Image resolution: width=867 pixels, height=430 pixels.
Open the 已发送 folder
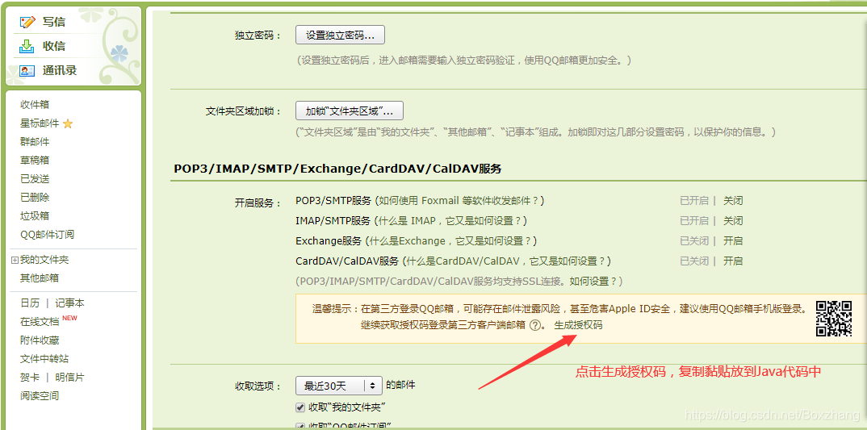35,178
